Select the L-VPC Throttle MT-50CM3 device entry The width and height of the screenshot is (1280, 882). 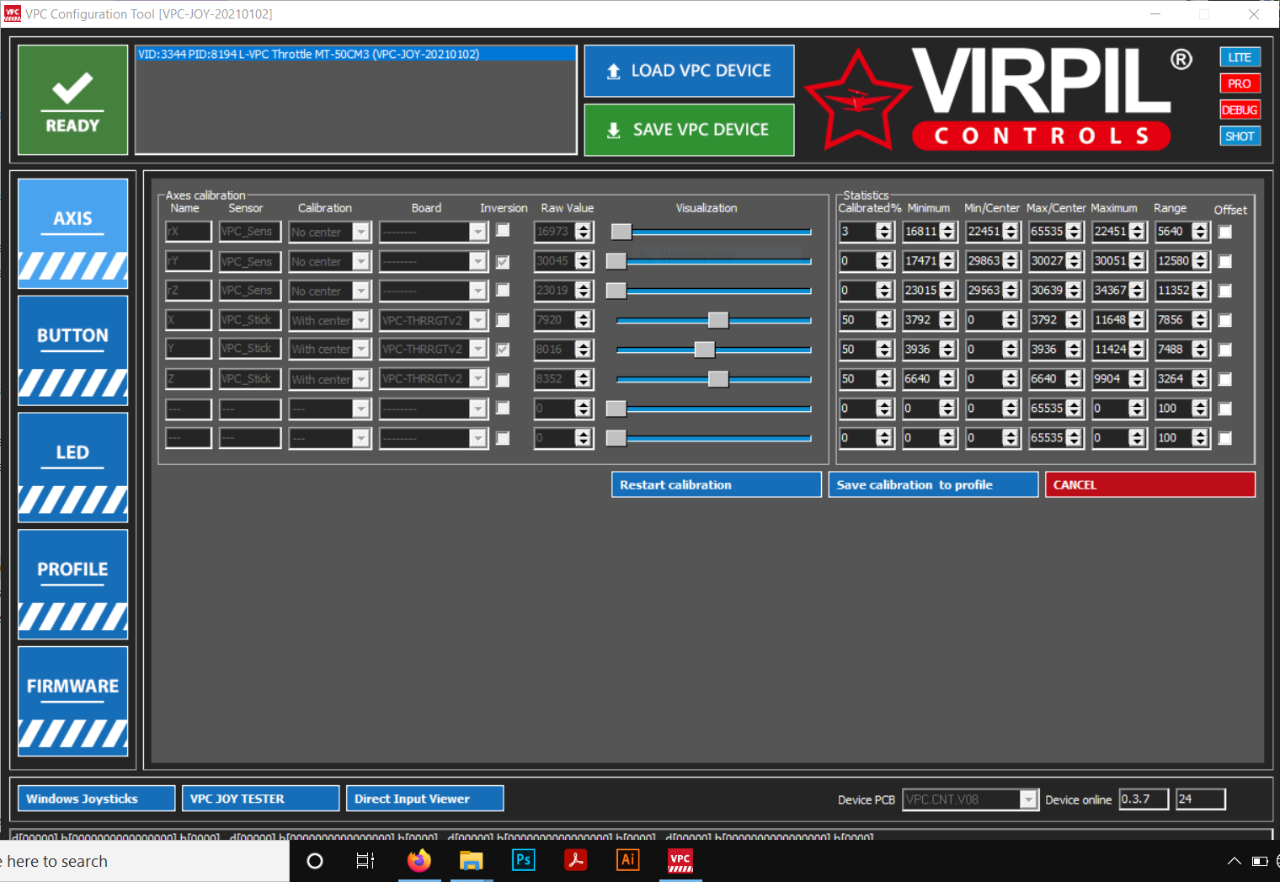[x=355, y=54]
